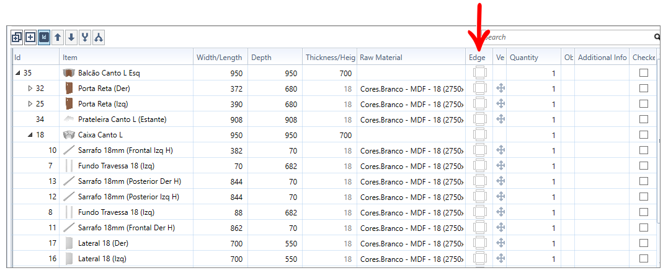Check the box for Caixa Canto L
The width and height of the screenshot is (663, 273).
[x=643, y=134]
